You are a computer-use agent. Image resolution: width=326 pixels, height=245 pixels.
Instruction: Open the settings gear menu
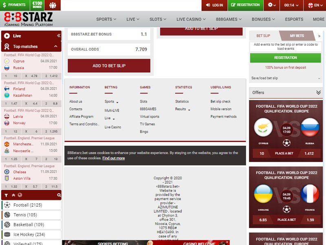[272, 5]
